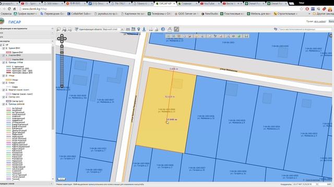Open the overview map plus button at the right edge
The image size is (334, 187).
331,36
